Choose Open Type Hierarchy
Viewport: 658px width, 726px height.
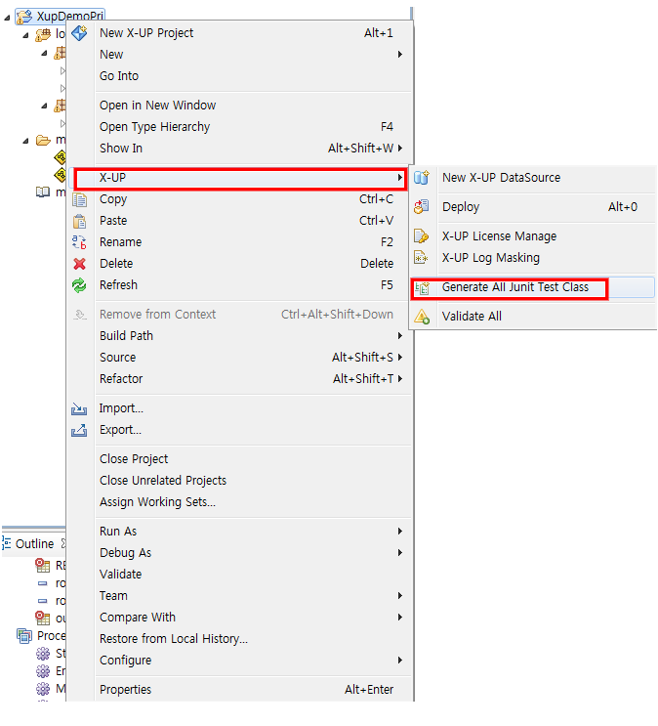(154, 127)
